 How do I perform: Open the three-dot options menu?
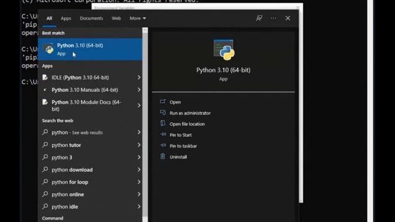pos(273,18)
